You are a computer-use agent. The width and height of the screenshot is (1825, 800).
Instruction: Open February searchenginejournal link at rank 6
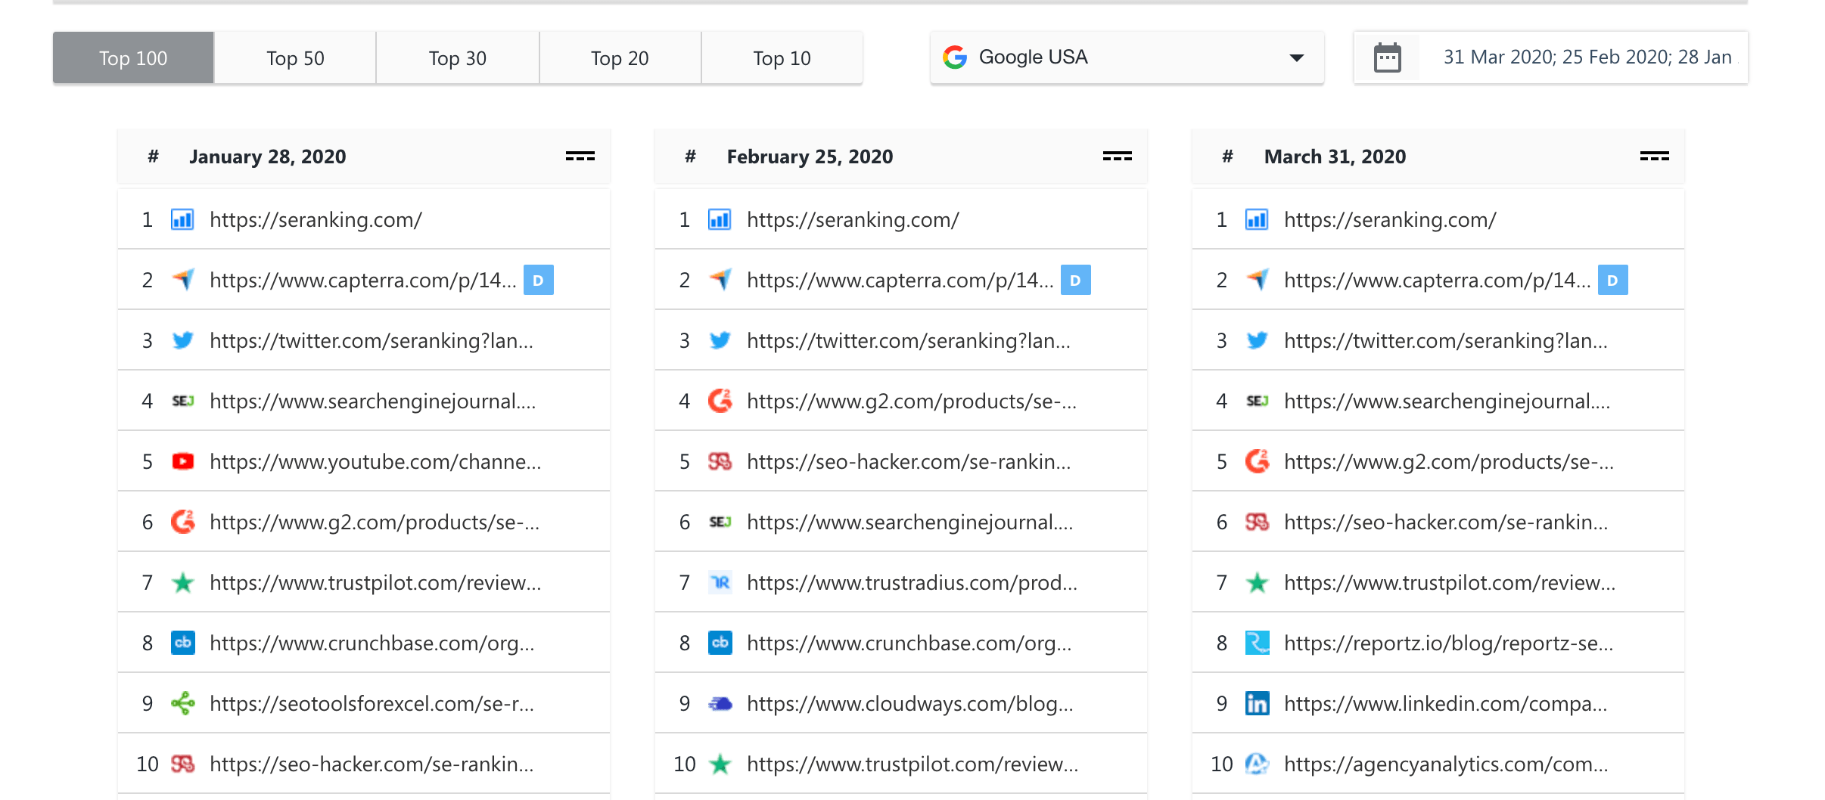tap(909, 522)
